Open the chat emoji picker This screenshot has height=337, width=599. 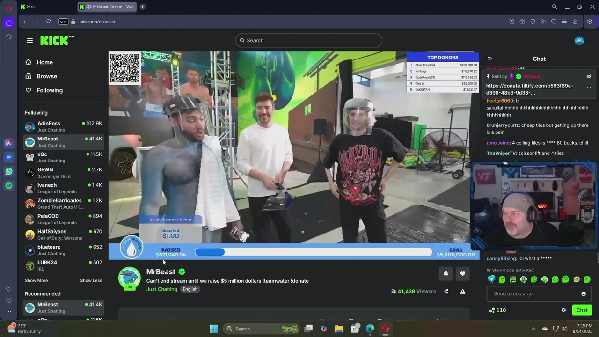[x=584, y=294]
